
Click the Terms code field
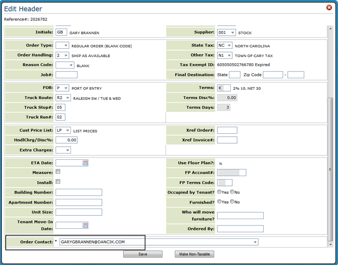(224, 88)
